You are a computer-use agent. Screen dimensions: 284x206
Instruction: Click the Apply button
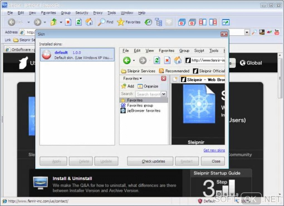53,161
